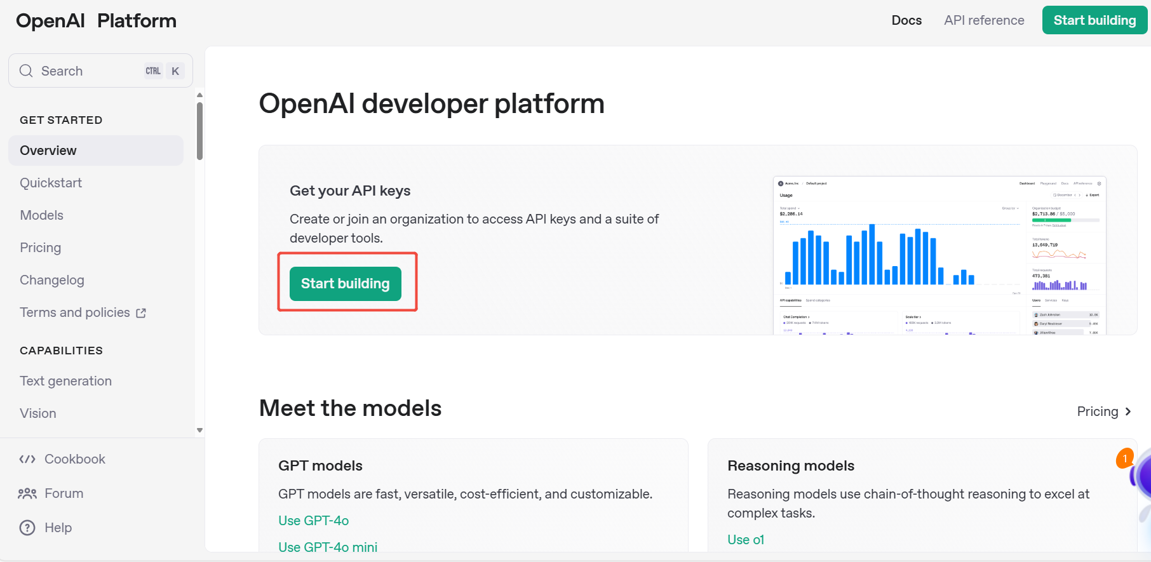Click the GPT models card title

tap(321, 465)
